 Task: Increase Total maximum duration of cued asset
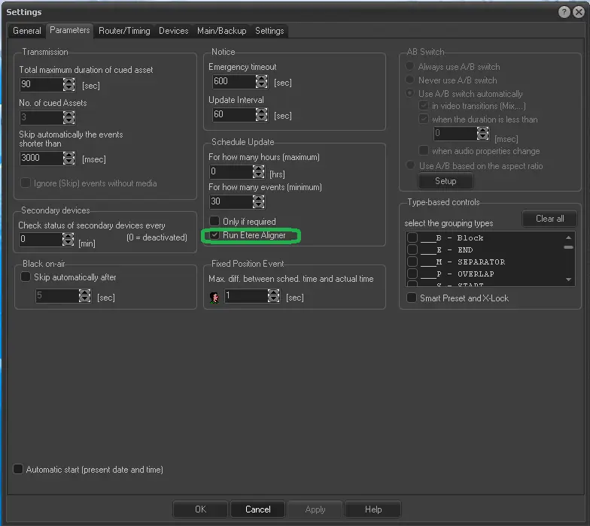click(69, 81)
